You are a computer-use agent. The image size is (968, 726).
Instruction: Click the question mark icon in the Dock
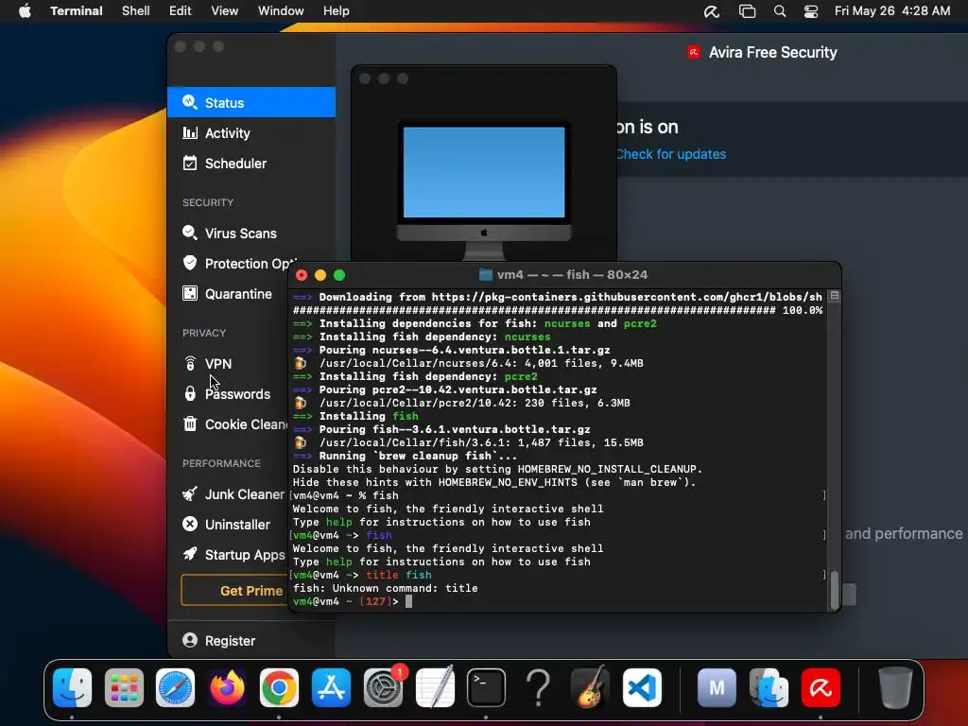coord(538,687)
